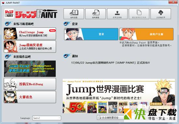This screenshot has width=179, height=124.
Task: Click the Naruto thumbnail beside 大赛消息
Action: pos(10,97)
